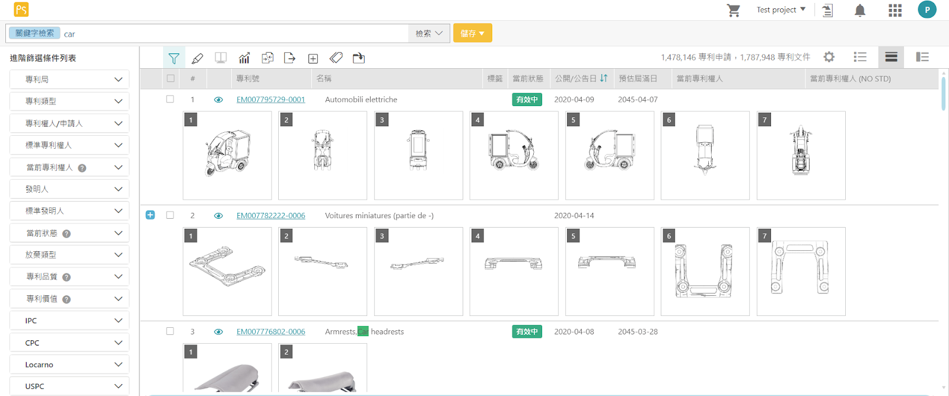Open the Test project dropdown
The width and height of the screenshot is (949, 396).
coord(781,9)
